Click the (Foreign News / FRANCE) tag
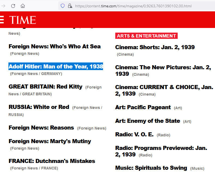Screen dimensions: 215x176 pyautogui.click(x=34, y=168)
